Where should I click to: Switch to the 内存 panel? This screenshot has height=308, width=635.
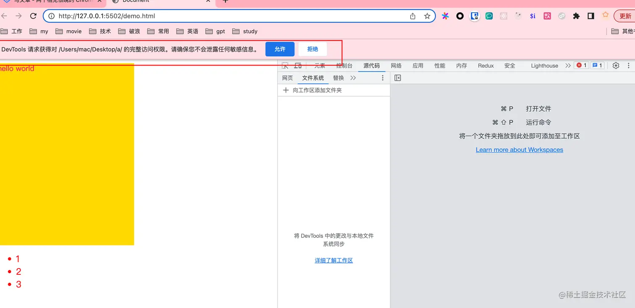click(x=462, y=66)
